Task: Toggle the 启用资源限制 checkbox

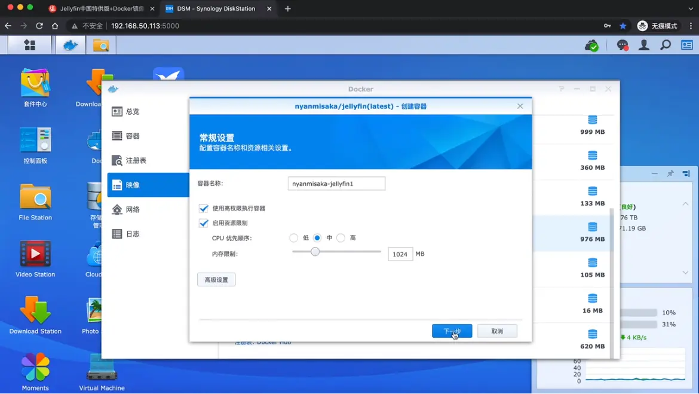Action: click(204, 223)
